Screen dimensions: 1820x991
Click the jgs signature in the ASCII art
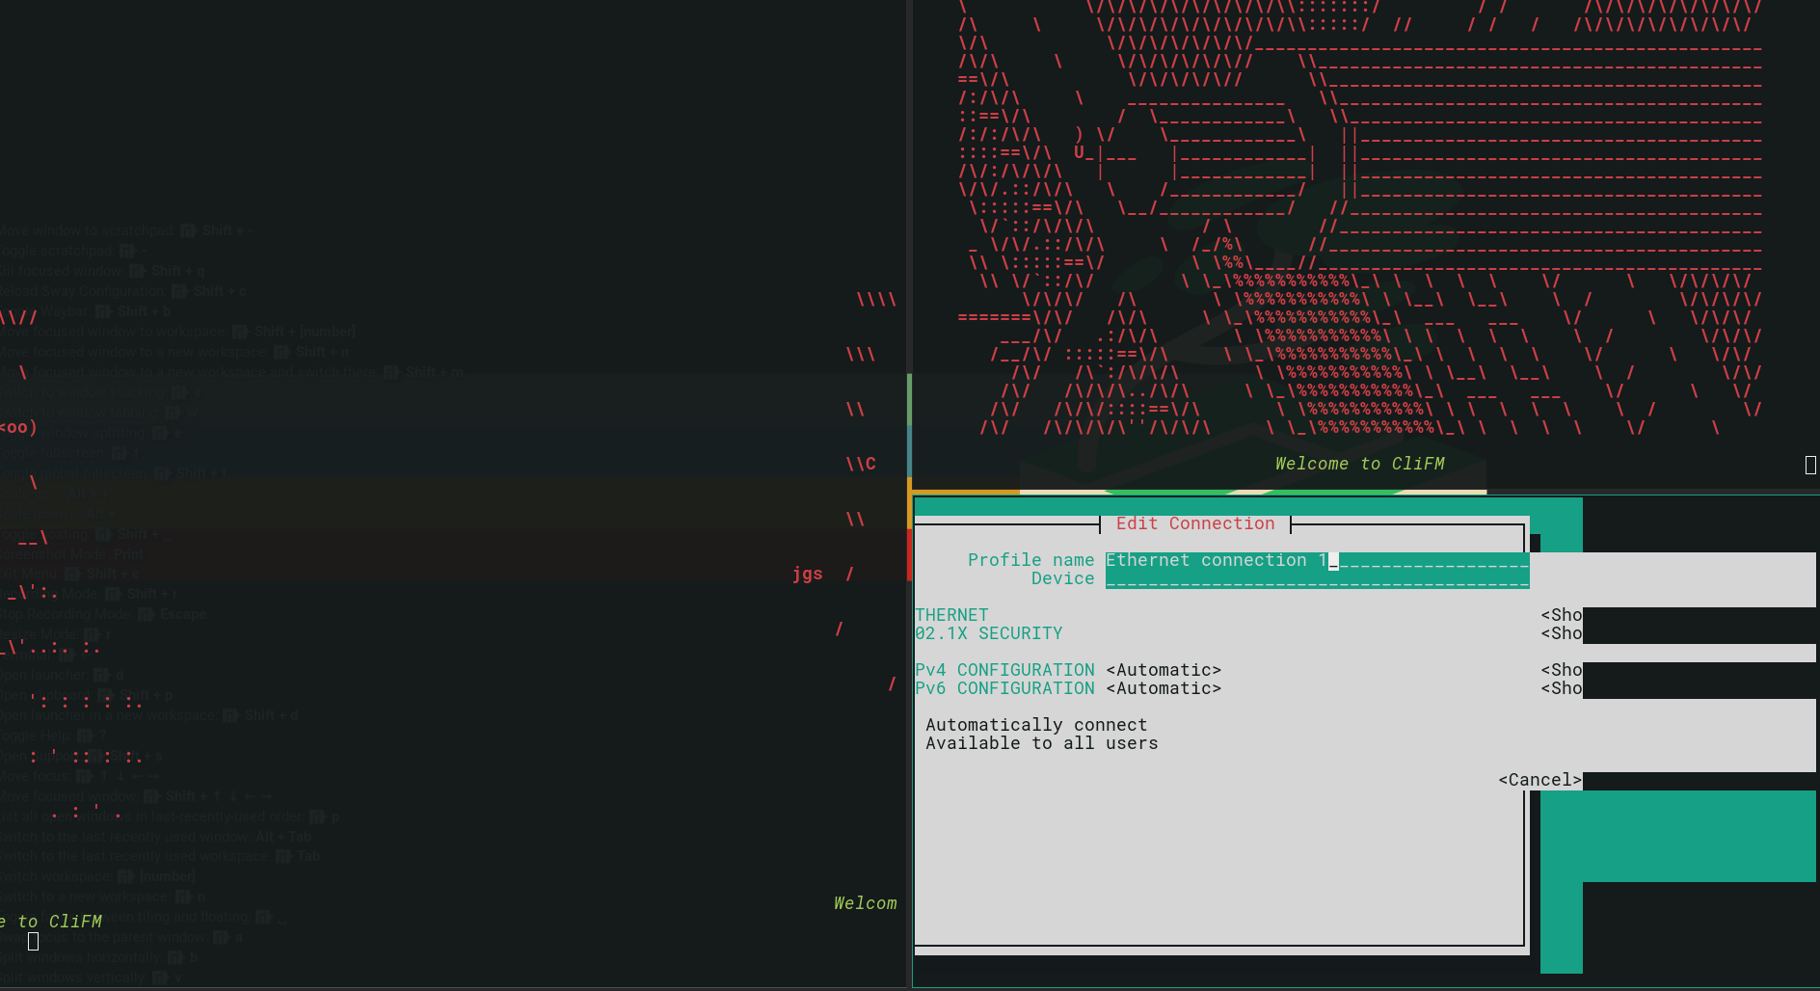click(x=808, y=574)
